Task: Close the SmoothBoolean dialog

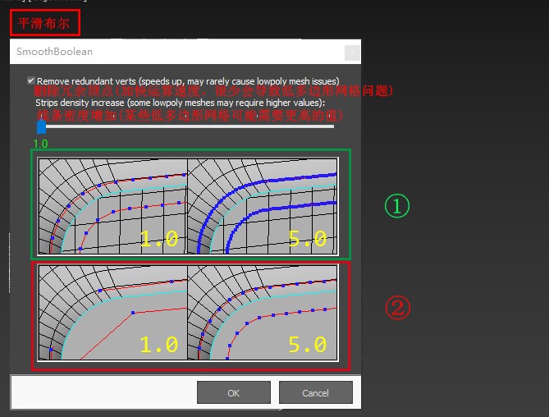Action: pos(351,52)
